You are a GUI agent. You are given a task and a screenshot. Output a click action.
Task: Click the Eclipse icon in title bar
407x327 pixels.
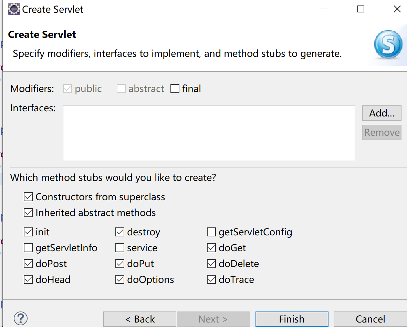coord(14,9)
